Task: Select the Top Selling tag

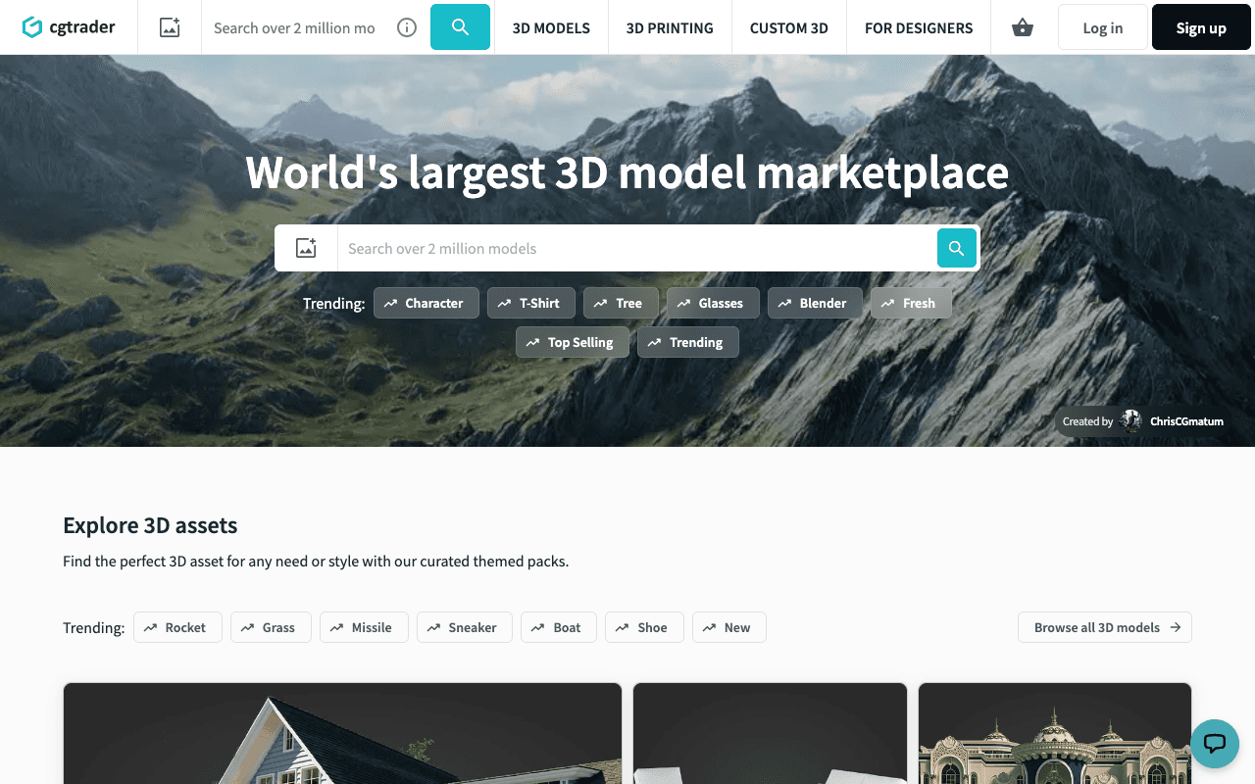Action: click(x=573, y=342)
